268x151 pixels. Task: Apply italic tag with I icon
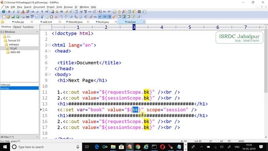click(x=14, y=12)
